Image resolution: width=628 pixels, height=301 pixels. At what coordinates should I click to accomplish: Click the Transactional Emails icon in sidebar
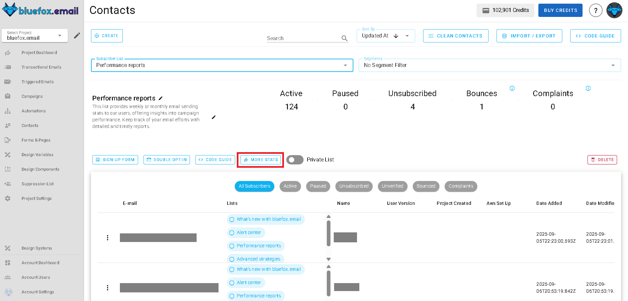point(8,67)
